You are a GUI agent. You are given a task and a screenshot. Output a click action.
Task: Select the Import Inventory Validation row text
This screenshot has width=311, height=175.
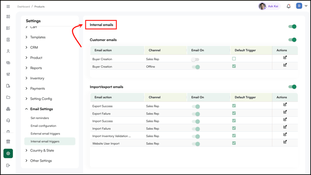[111, 136]
